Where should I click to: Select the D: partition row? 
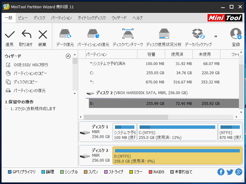[x=164, y=103]
